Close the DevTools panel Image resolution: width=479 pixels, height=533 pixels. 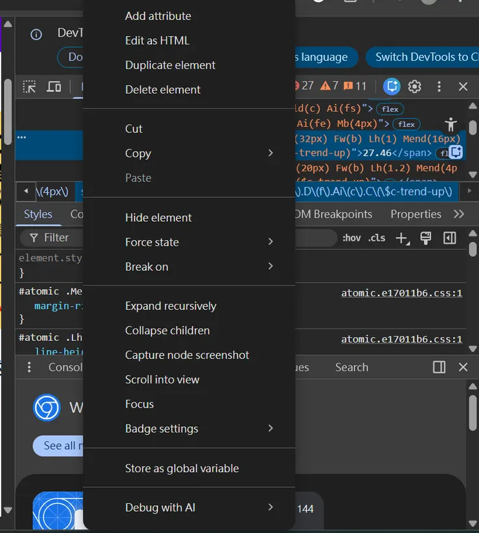click(463, 86)
